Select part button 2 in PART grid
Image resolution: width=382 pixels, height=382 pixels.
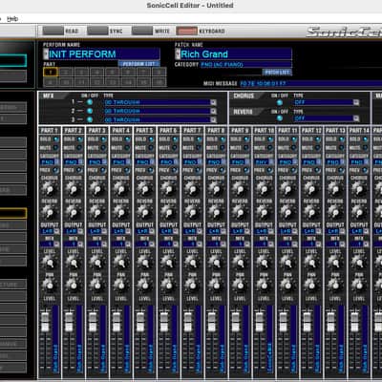point(66,73)
